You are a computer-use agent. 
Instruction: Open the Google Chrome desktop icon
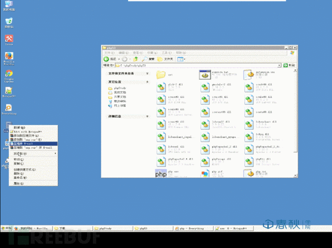(x=9, y=76)
